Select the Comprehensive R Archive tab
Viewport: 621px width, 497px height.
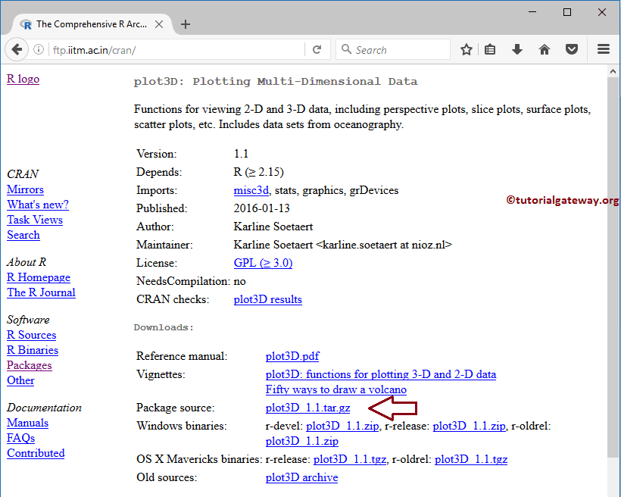point(91,23)
